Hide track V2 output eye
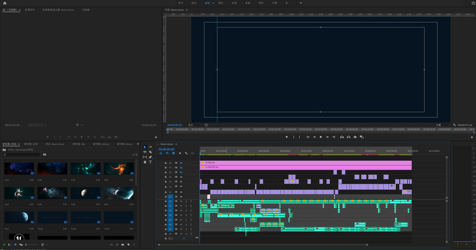 coord(181,192)
